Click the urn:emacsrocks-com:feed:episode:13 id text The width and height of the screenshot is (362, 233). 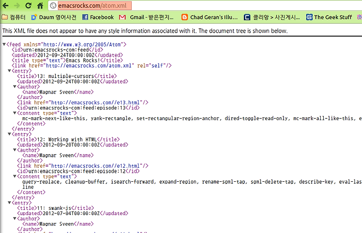click(x=77, y=108)
